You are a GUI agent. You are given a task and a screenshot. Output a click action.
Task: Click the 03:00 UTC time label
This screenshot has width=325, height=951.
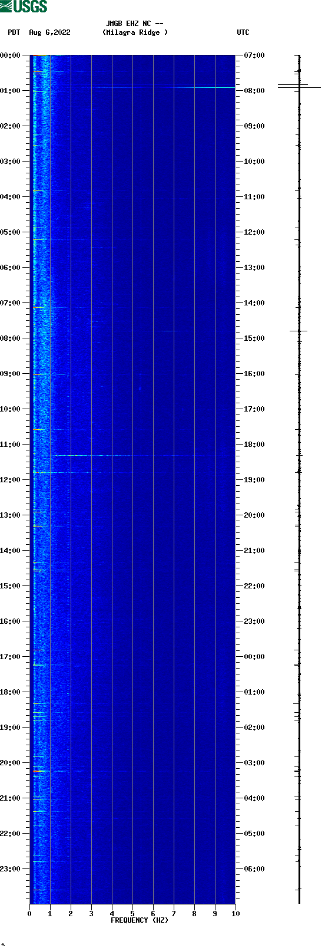click(x=254, y=763)
